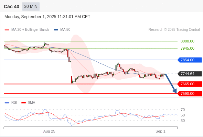Click the Aug 25 date axis label
This screenshot has height=137, width=203.
pos(49,131)
